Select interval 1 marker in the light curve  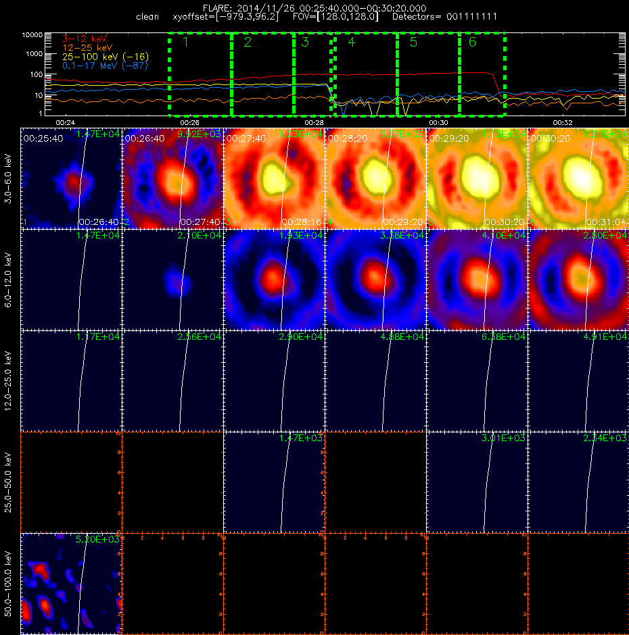click(185, 42)
